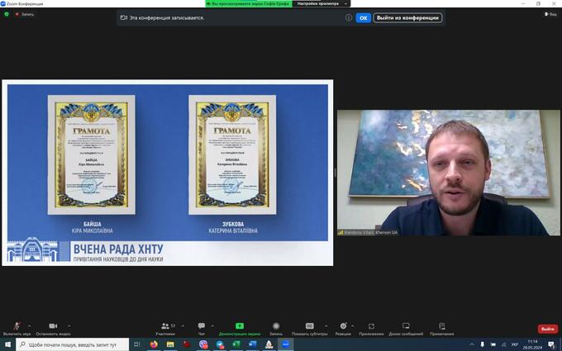The image size is (562, 351).
Task: Stop camera with Остановить видео
Action: pos(53,329)
